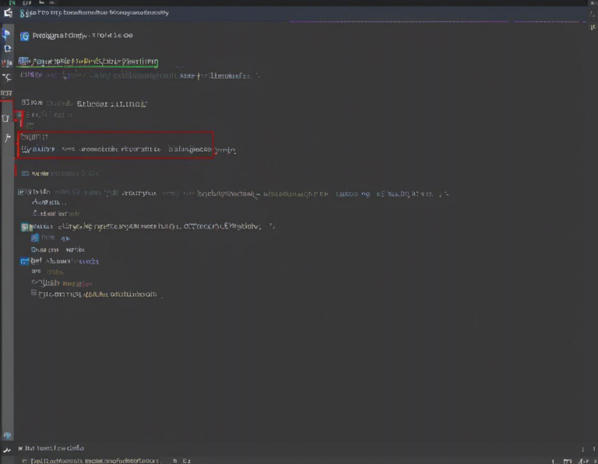Image resolution: width=598 pixels, height=464 pixels.
Task: Click the bright blue square icon in the tree
Action: click(x=24, y=261)
